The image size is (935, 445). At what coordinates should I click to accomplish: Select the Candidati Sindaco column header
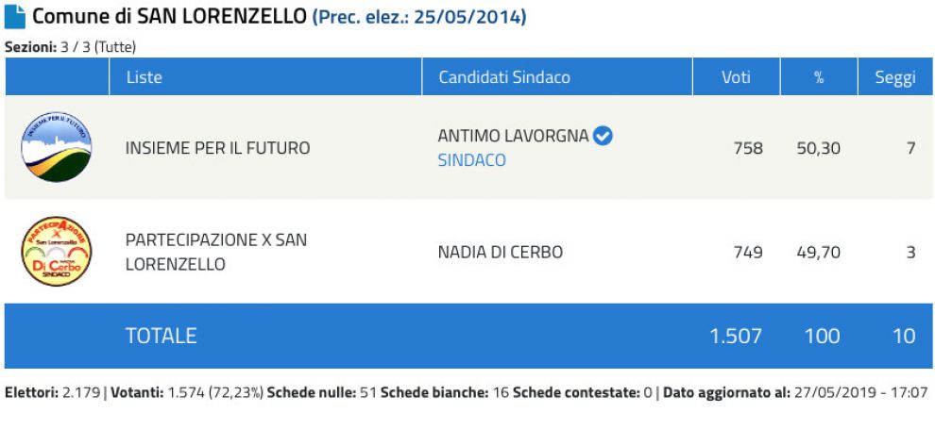pyautogui.click(x=504, y=77)
